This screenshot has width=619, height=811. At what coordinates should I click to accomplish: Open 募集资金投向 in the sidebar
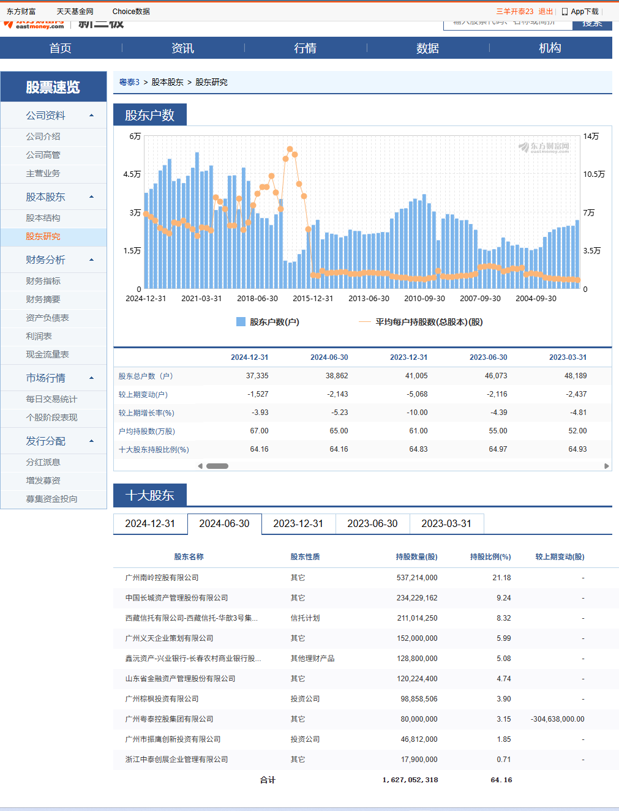coord(51,499)
